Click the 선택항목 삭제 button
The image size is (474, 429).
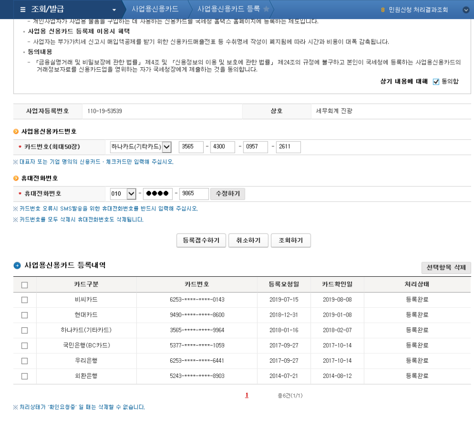[x=446, y=268]
